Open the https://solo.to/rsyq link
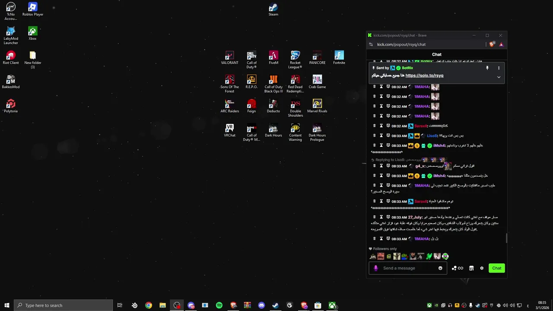The image size is (553, 311). tap(424, 76)
